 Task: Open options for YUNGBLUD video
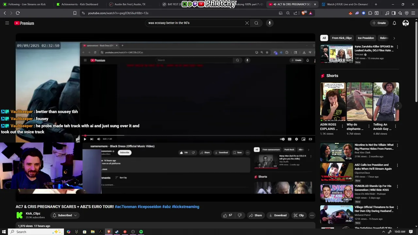[397, 186]
